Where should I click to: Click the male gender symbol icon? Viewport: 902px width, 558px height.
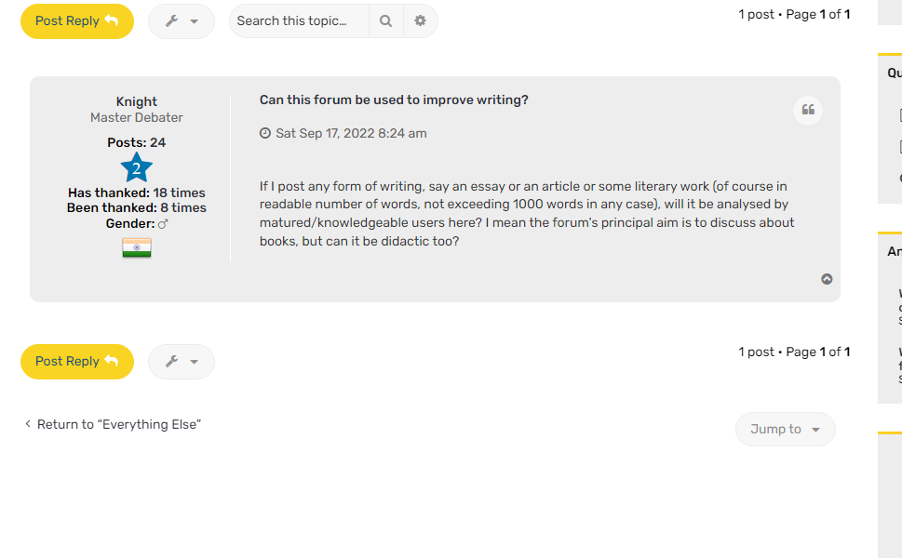click(163, 224)
